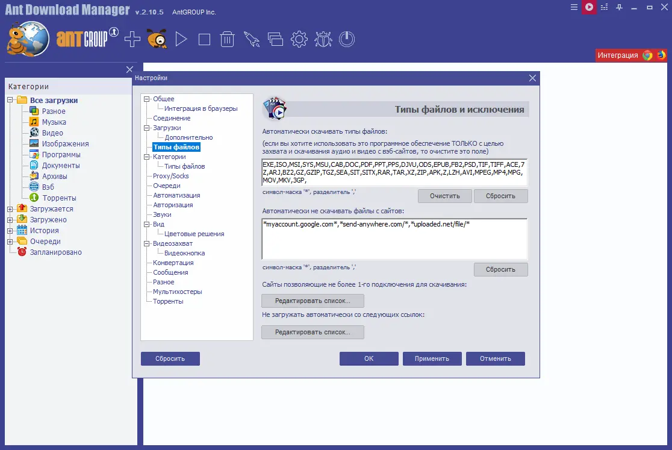Open the Цветовые решения settings page
The image size is (672, 450).
[x=194, y=234]
